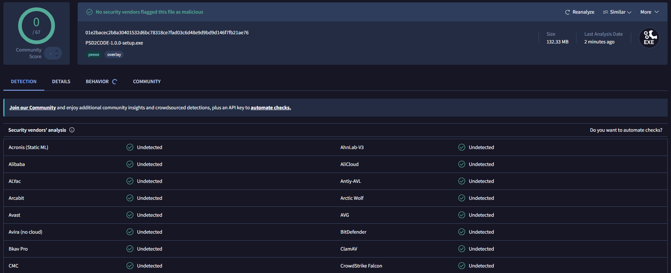Click Do you want to automate checks?
Viewport: 671px width, 273px height.
(626, 130)
